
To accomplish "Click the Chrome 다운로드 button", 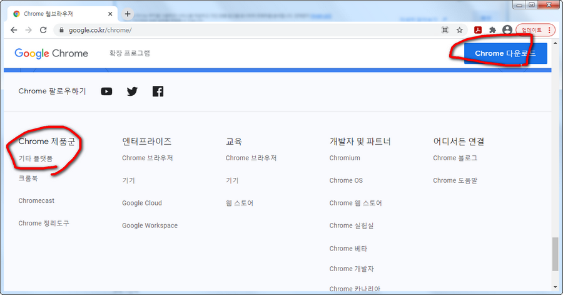I will pyautogui.click(x=505, y=53).
